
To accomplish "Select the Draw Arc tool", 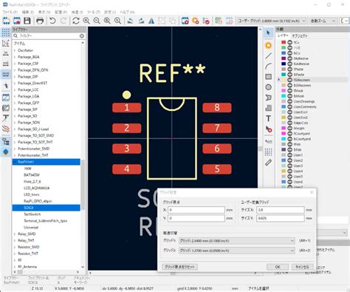I will click(268, 67).
